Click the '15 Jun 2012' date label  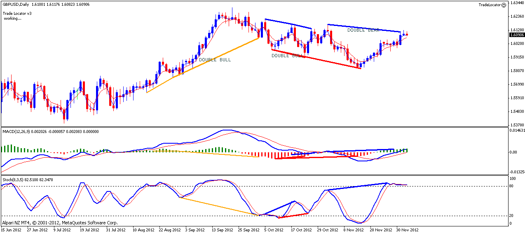11,230
